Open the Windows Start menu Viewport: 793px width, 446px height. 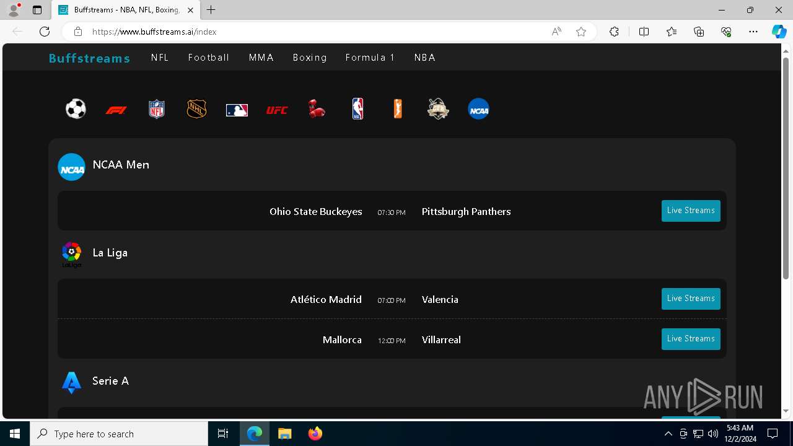pyautogui.click(x=15, y=434)
